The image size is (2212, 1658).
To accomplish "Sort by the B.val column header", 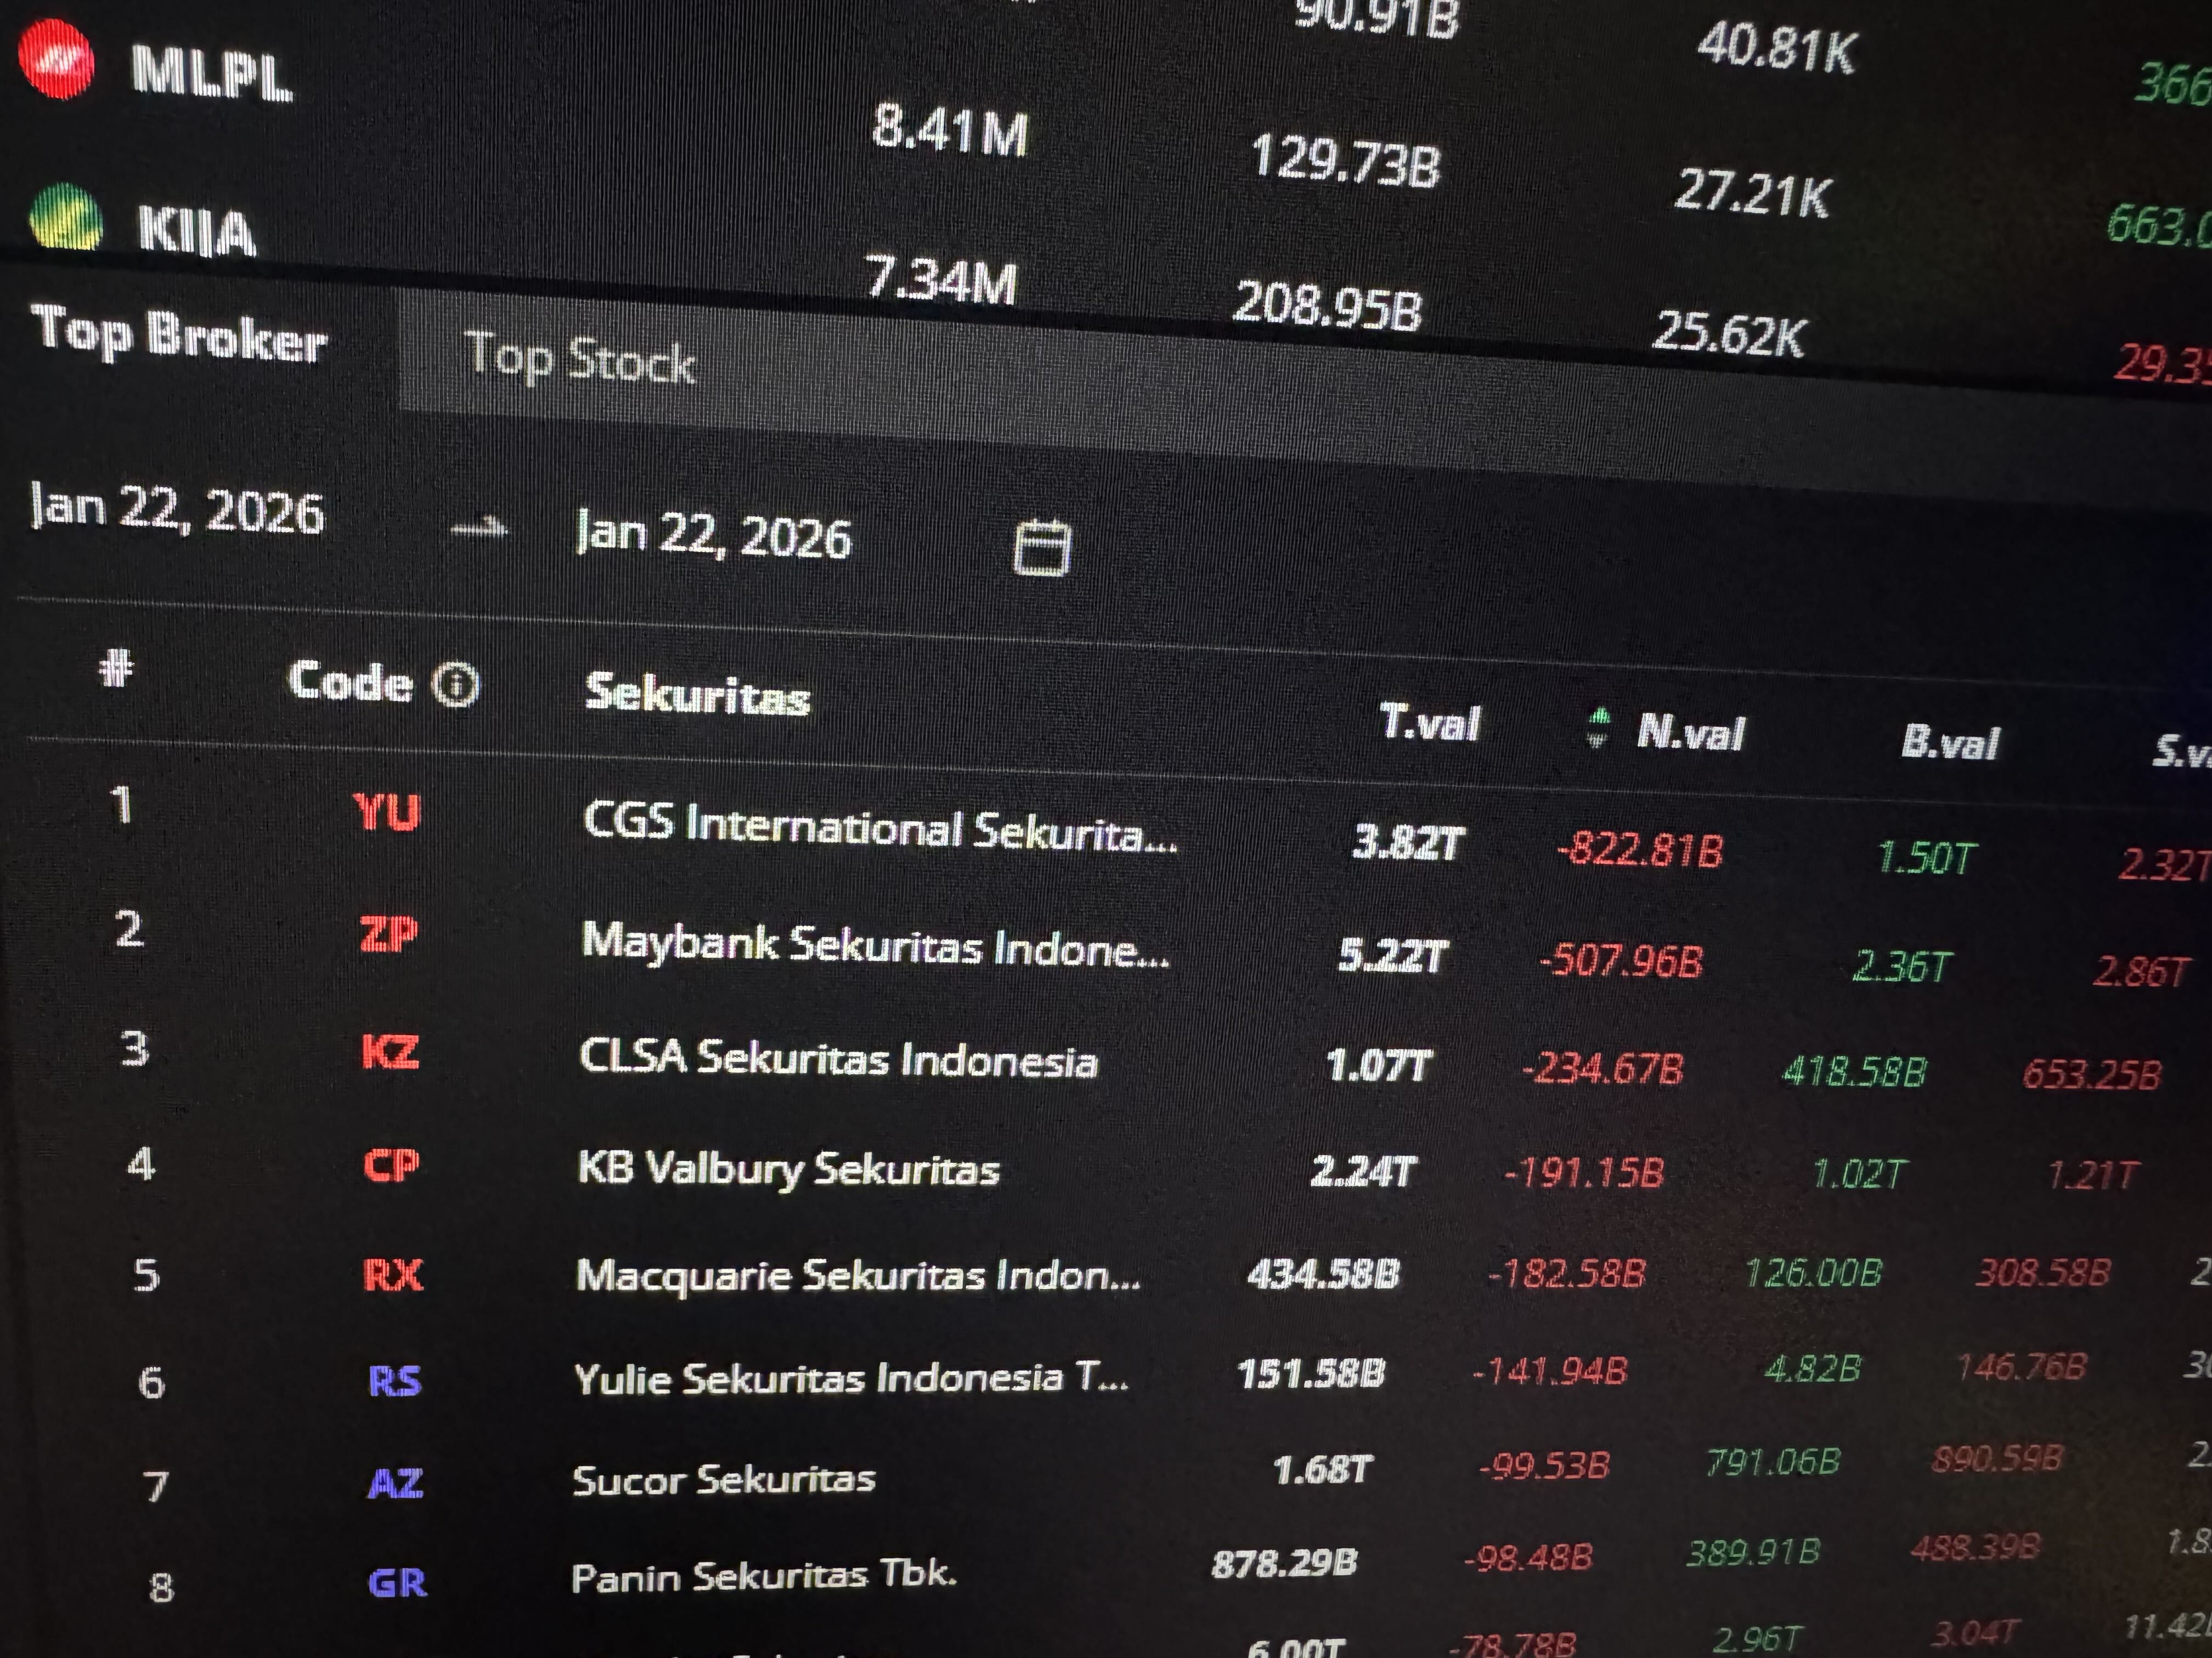I will 1949,742.
